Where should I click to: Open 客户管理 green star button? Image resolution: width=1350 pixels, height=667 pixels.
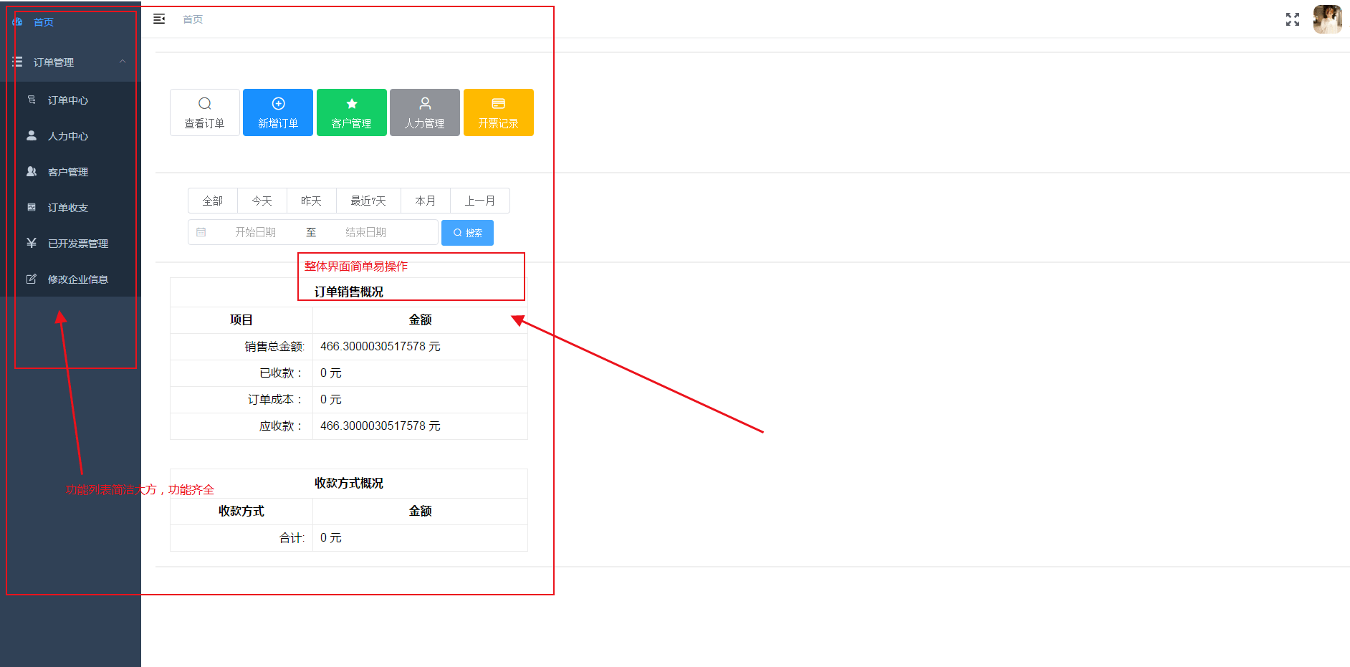pos(352,112)
